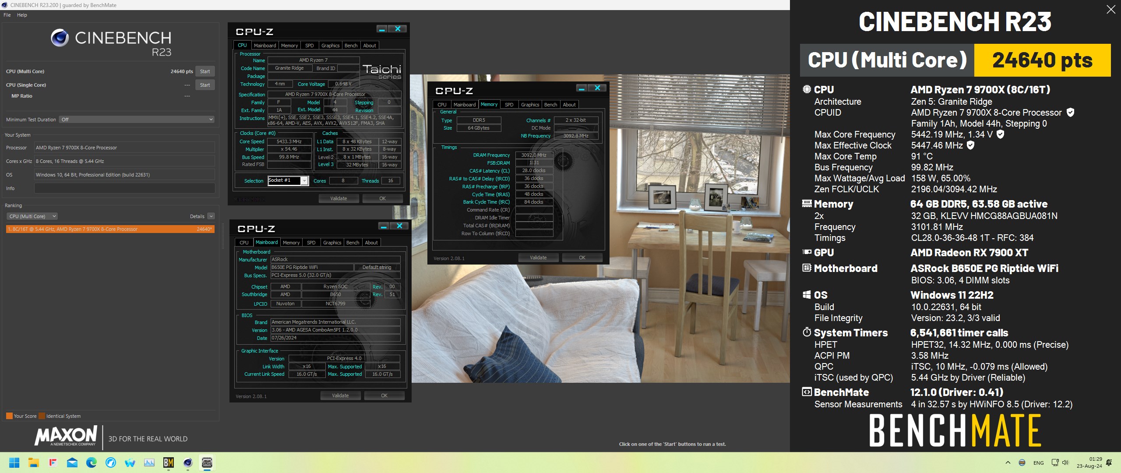Select Bench tab in Memory CPU-Z window
Viewport: 1121px width, 473px height.
[x=551, y=105]
